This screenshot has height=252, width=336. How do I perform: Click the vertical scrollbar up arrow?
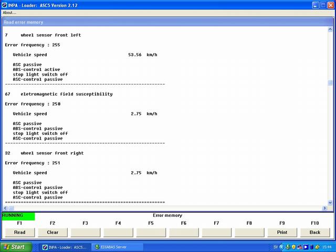(330, 29)
